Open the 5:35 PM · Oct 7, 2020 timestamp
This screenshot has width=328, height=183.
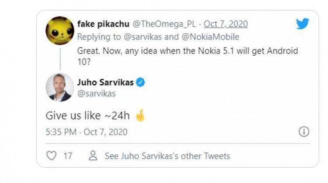(87, 132)
